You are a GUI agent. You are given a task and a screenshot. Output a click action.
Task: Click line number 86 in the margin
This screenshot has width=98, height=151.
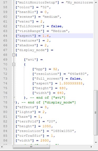coord(5,140)
